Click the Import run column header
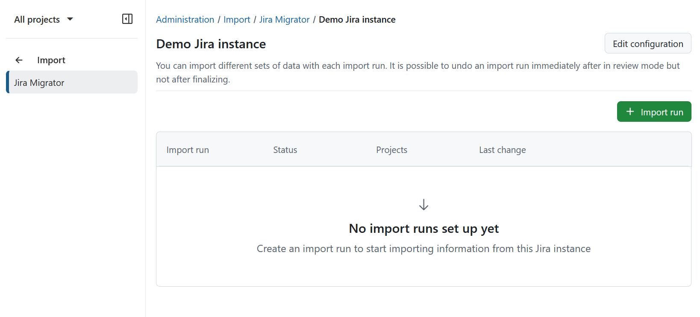This screenshot has width=700, height=317. click(x=188, y=150)
